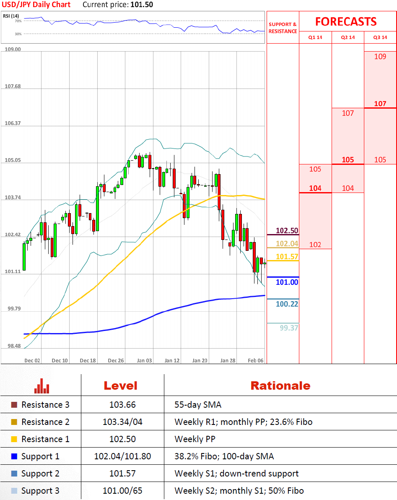Select the Q3 14 forecast column header
Screen dimensions: 397x500
tap(380, 37)
